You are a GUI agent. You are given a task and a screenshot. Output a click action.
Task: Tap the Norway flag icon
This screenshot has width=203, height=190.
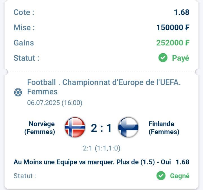[x=75, y=127]
